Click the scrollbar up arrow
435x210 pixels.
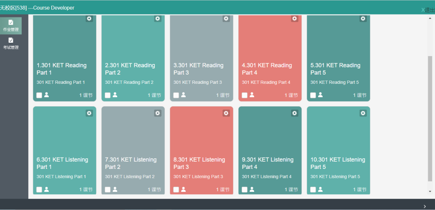point(430,18)
